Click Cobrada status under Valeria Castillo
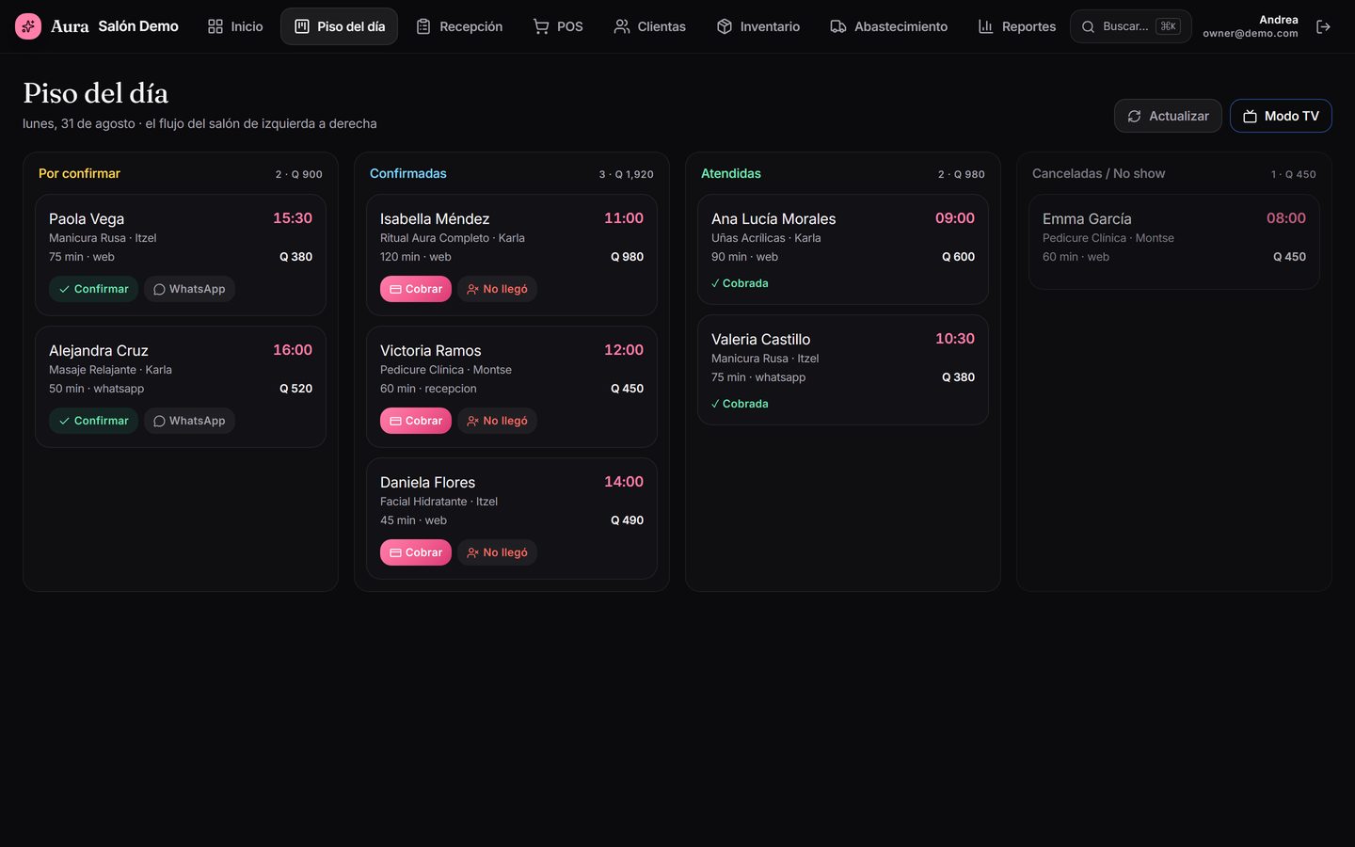The width and height of the screenshot is (1355, 847). tap(740, 404)
